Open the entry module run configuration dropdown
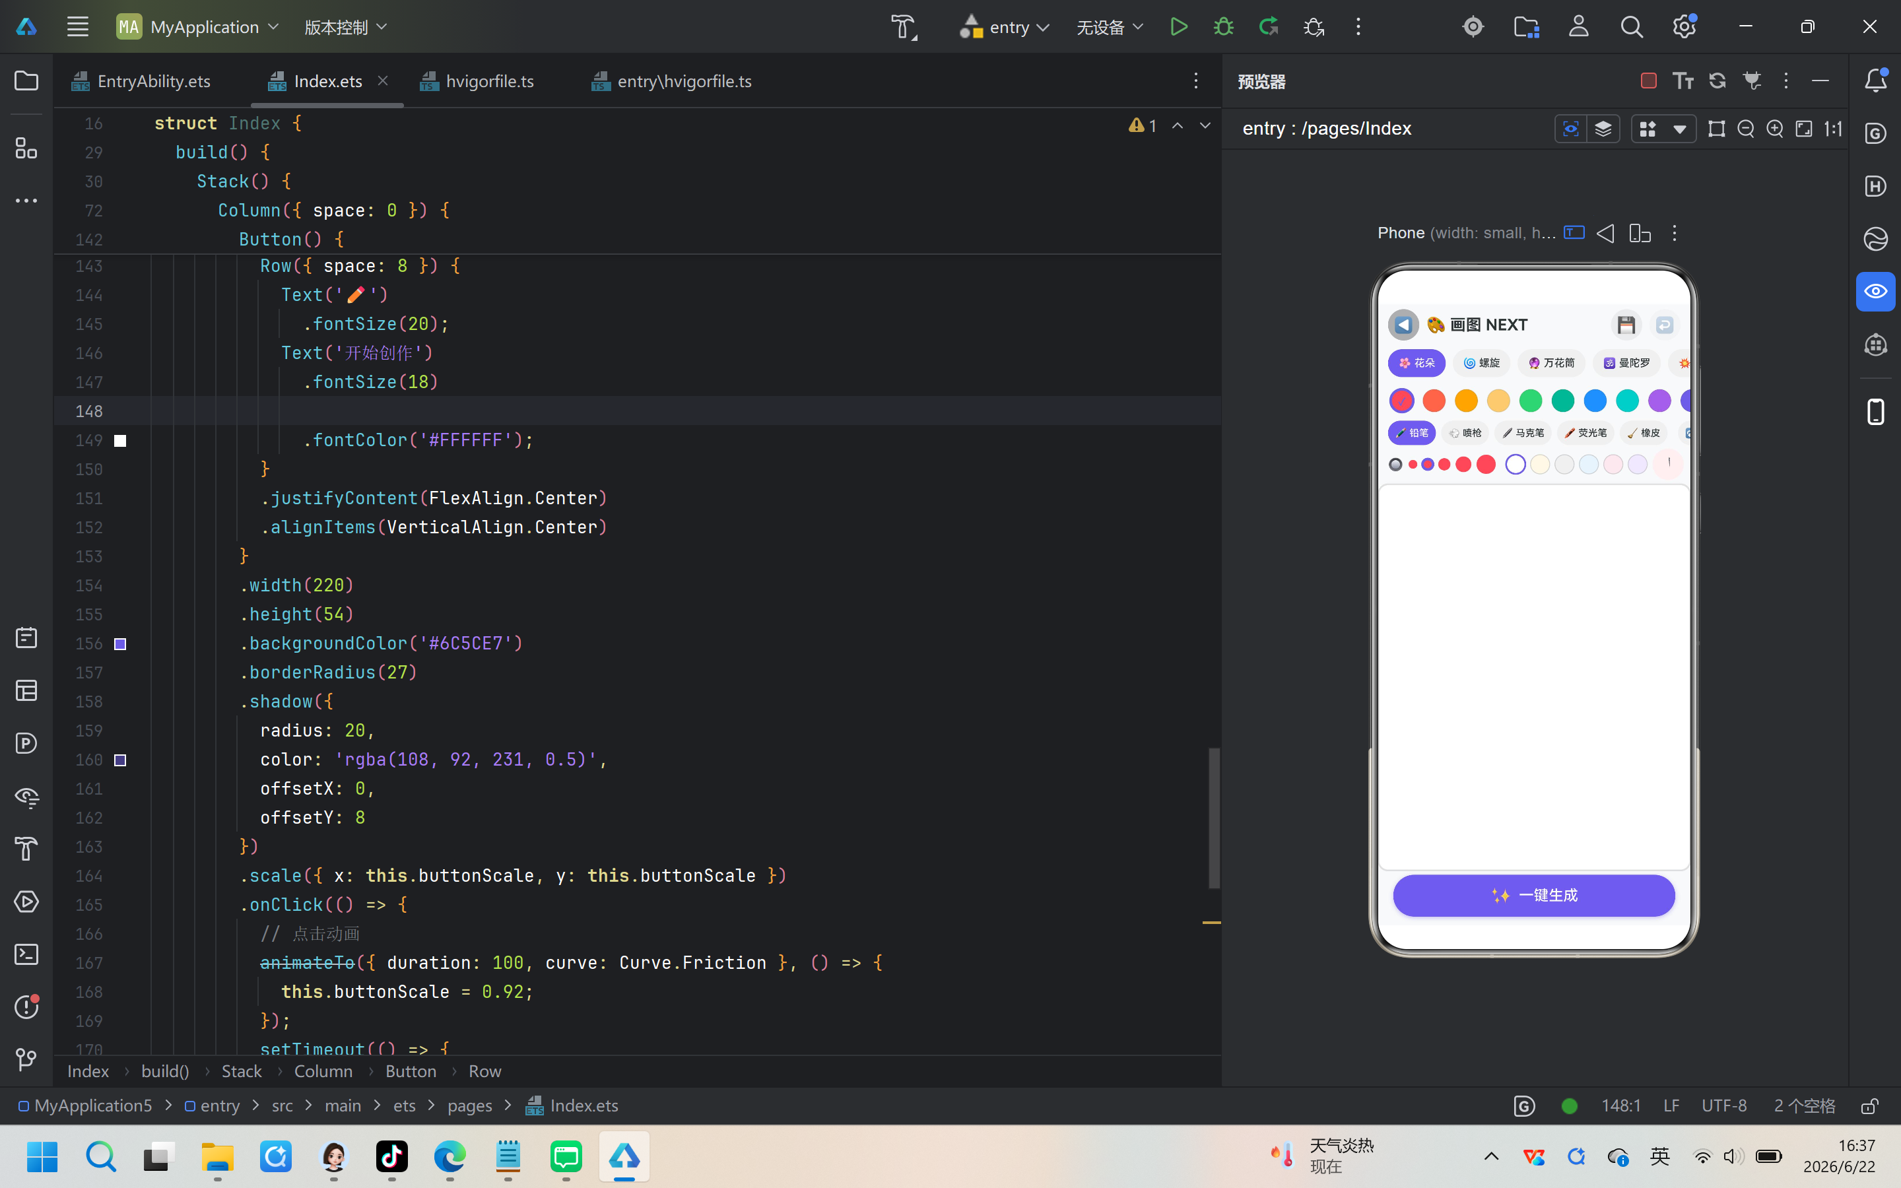The height and width of the screenshot is (1188, 1901). pos(1004,26)
